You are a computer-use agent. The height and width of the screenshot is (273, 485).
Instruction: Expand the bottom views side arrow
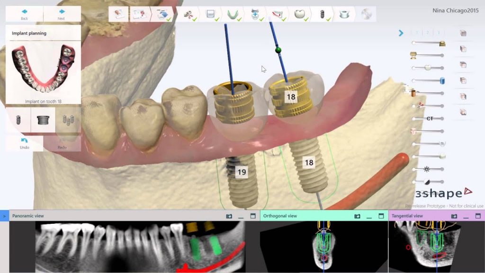click(4, 216)
